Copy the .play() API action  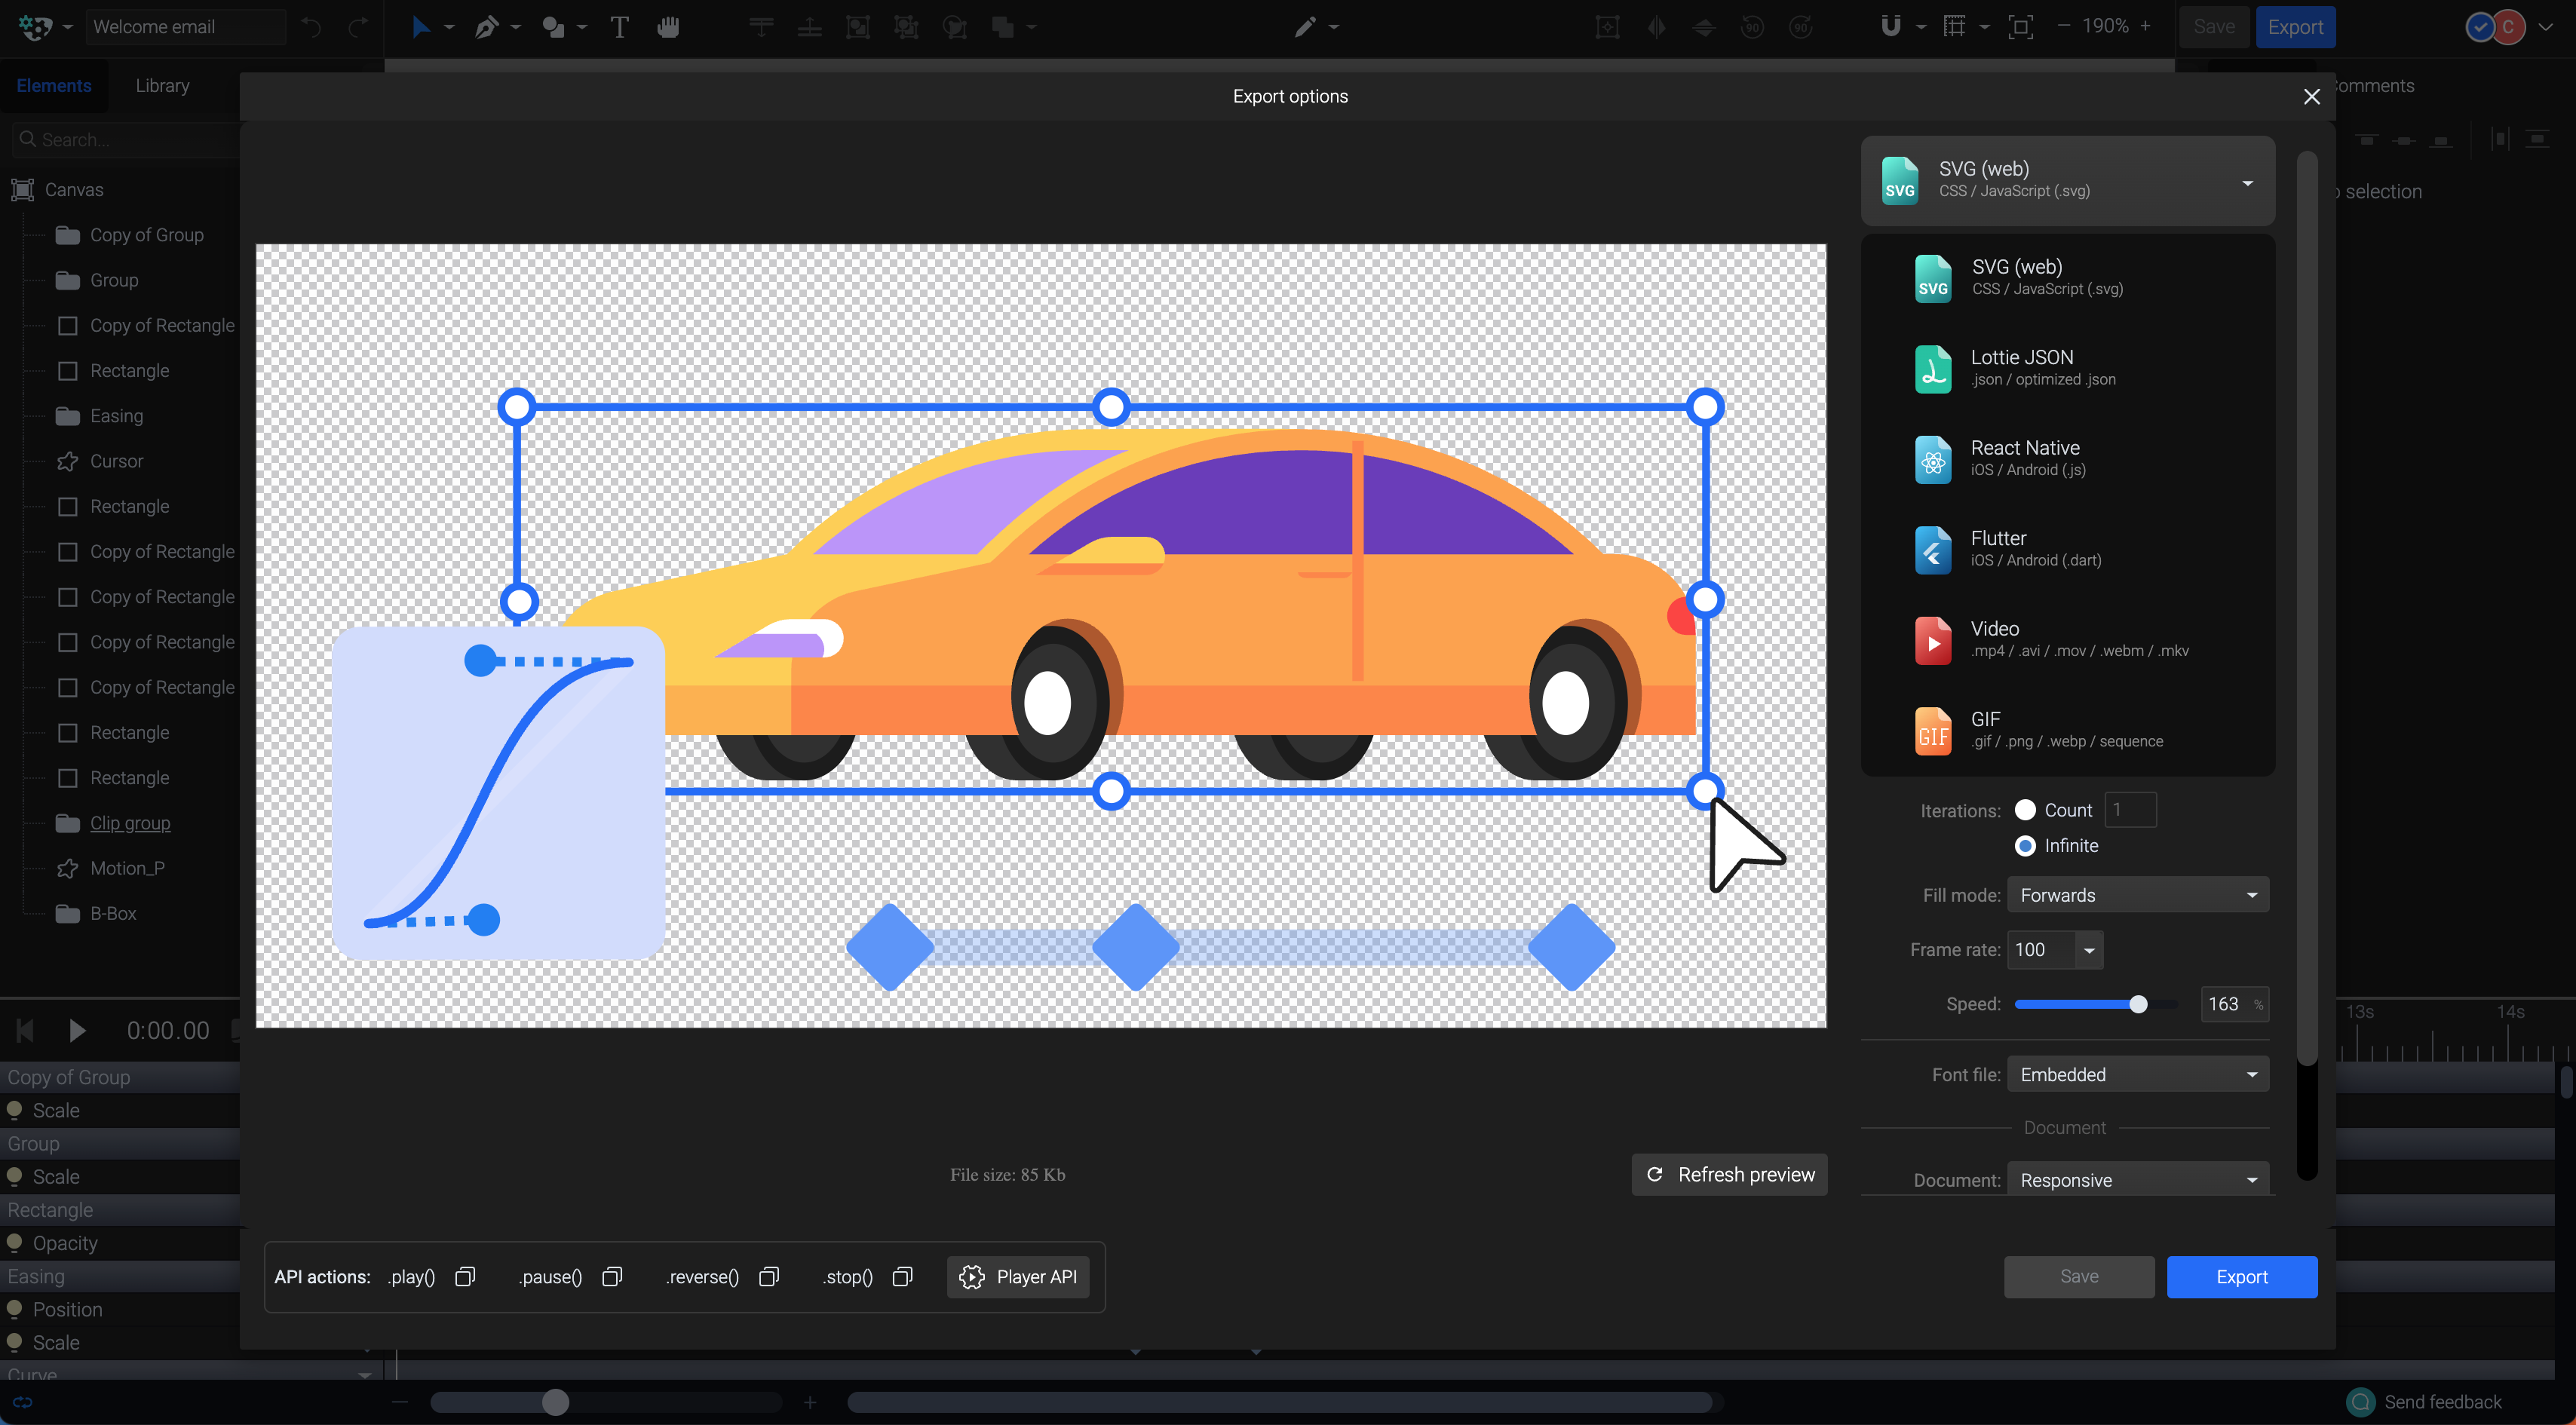[x=465, y=1276]
